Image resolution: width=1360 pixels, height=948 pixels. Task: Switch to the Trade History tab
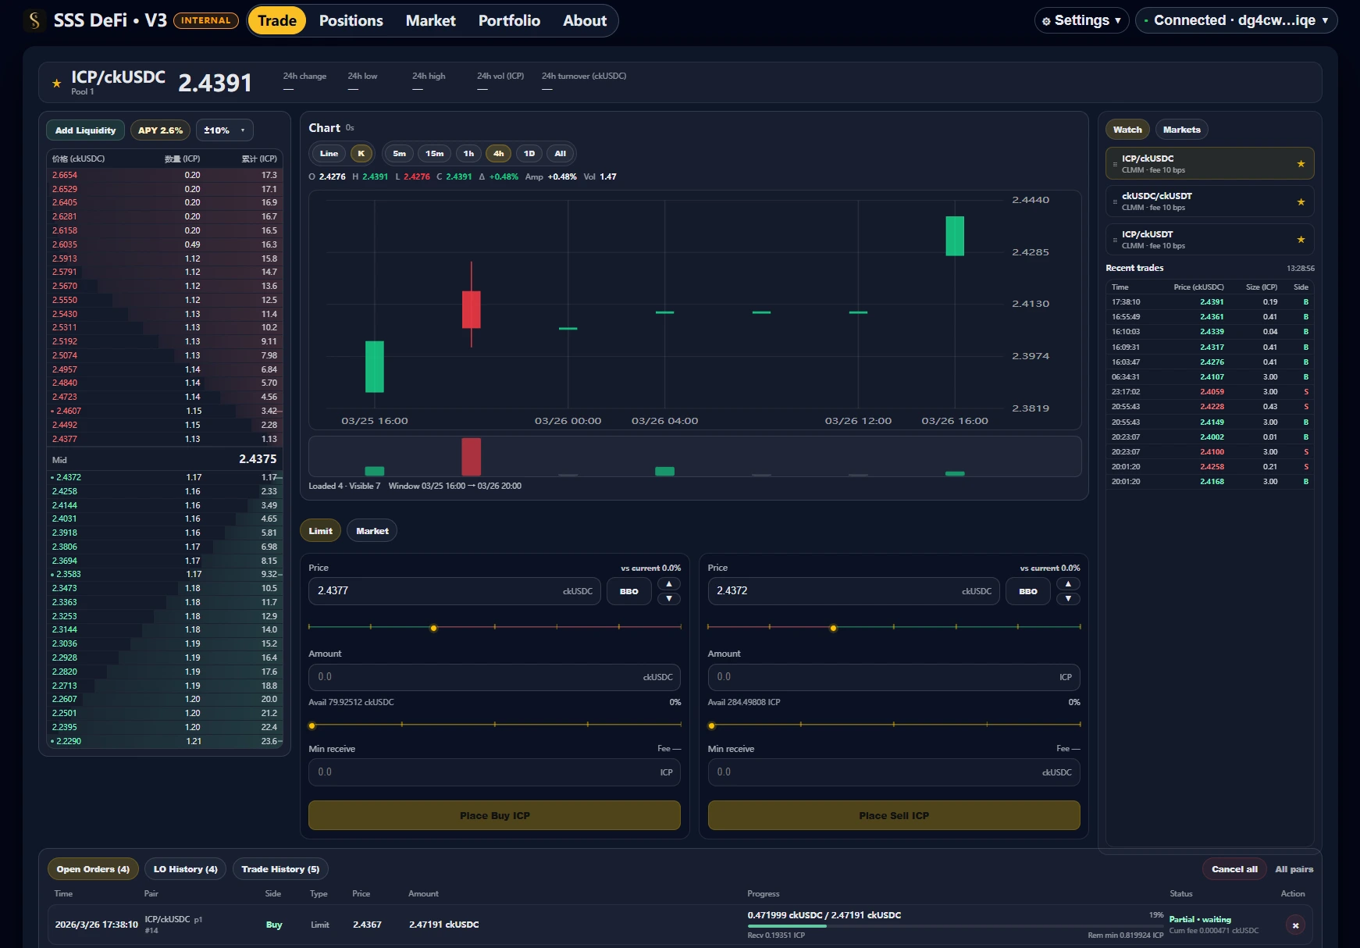click(280, 869)
